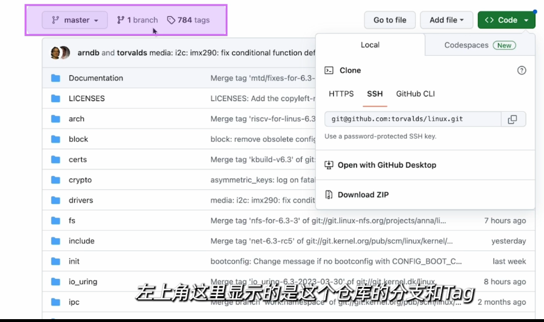This screenshot has width=544, height=322.
Task: Click the help question mark icon
Action: pos(522,71)
